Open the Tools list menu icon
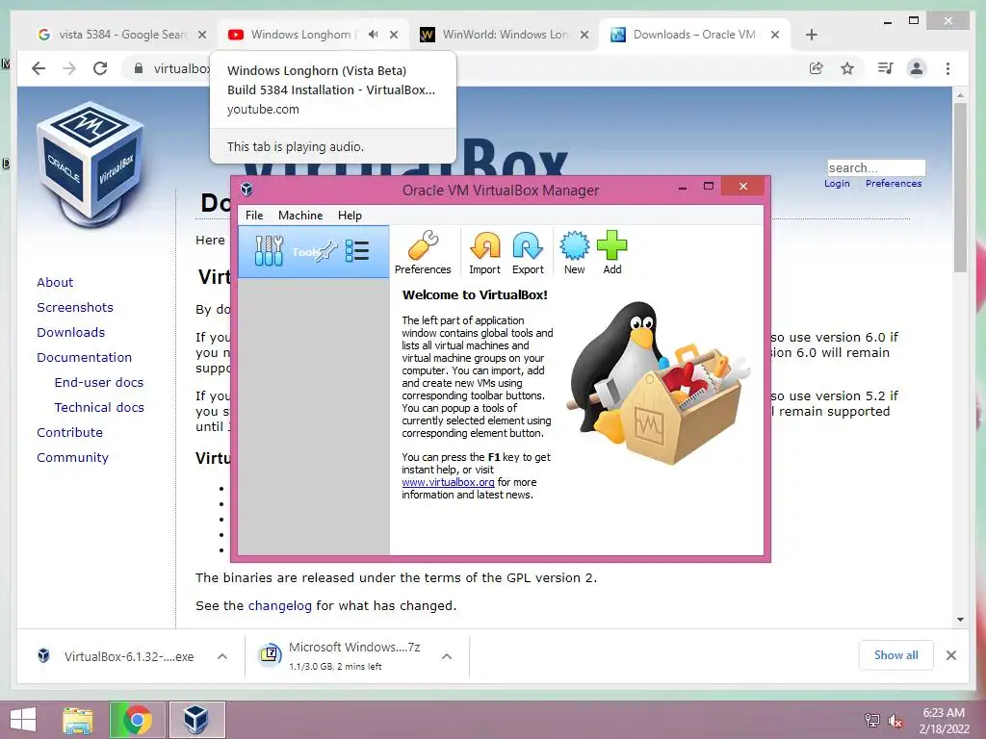This screenshot has width=986, height=739. point(357,251)
